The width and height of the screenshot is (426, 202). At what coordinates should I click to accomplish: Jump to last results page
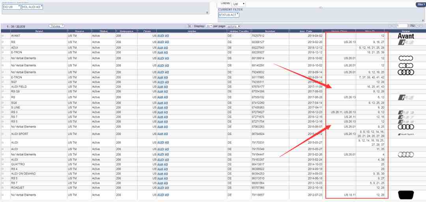tap(421, 26)
